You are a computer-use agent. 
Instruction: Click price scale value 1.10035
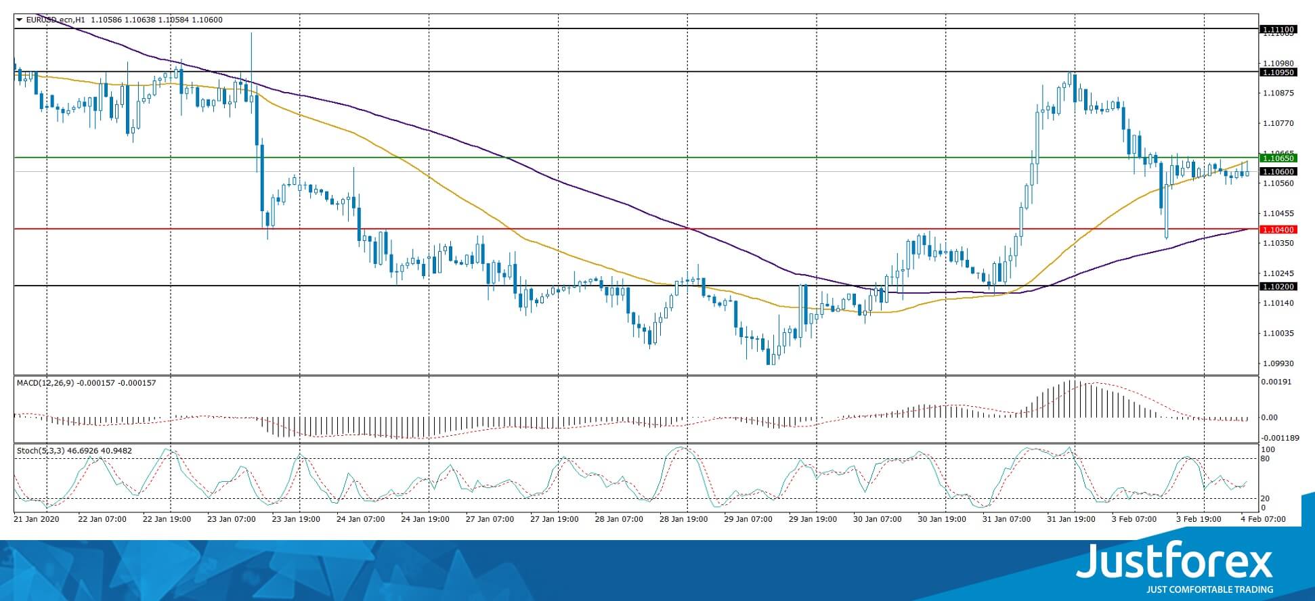pos(1278,333)
